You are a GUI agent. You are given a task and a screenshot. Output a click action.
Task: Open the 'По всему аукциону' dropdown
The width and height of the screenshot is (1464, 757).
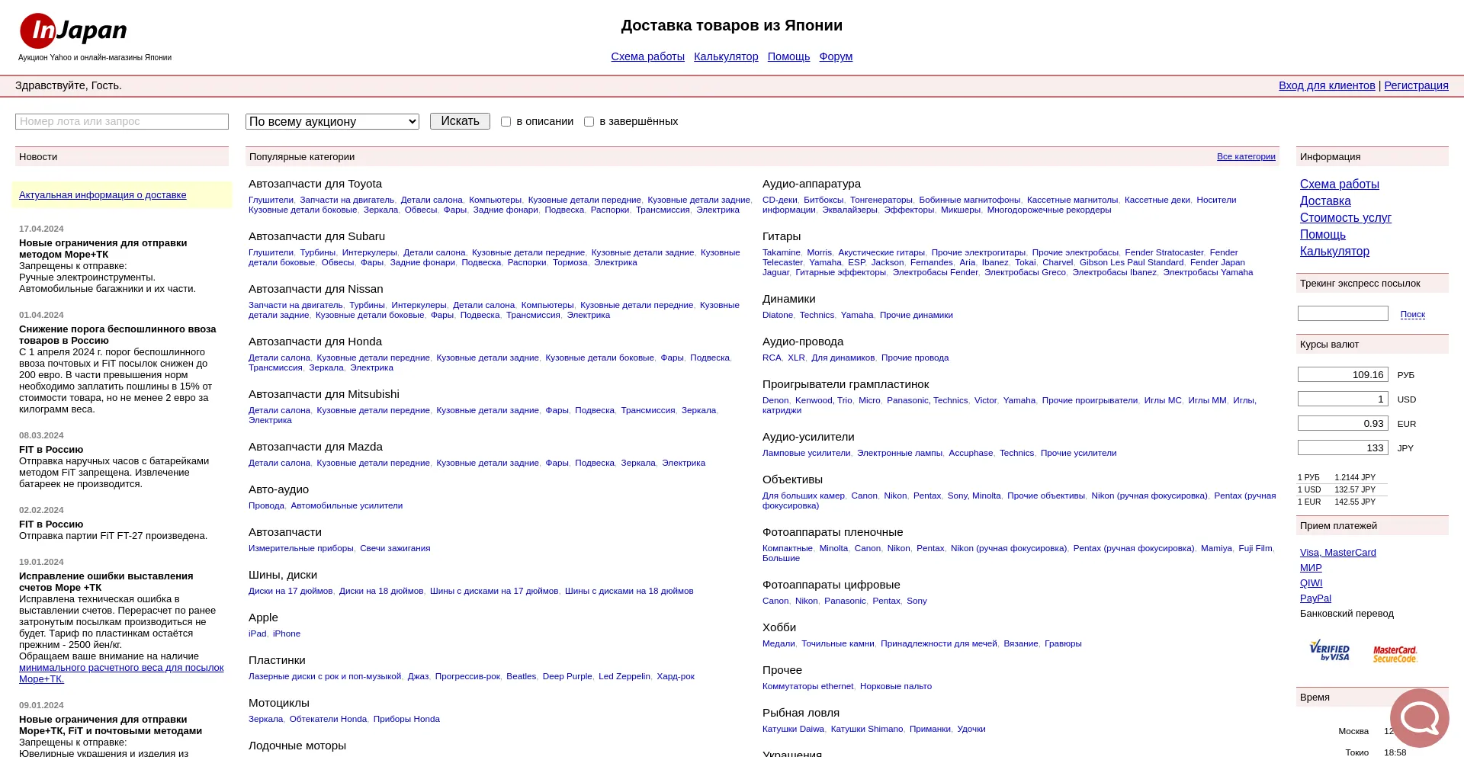[332, 121]
